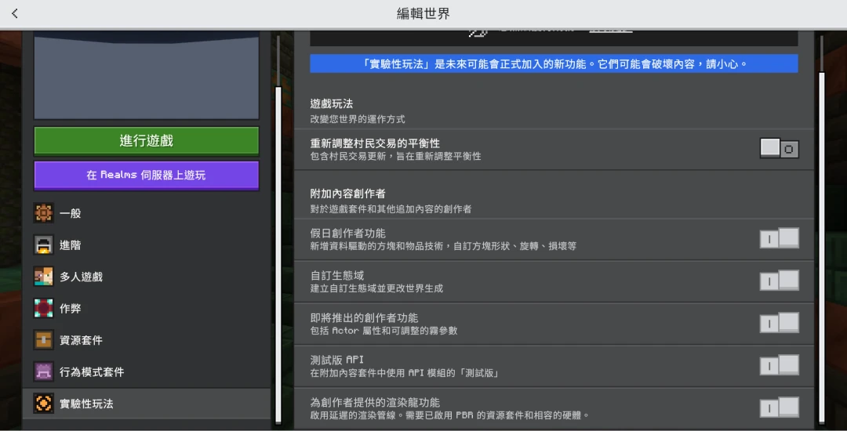Click the 進階 advanced settings icon
Viewport: 847px width, 431px height.
[x=44, y=245]
